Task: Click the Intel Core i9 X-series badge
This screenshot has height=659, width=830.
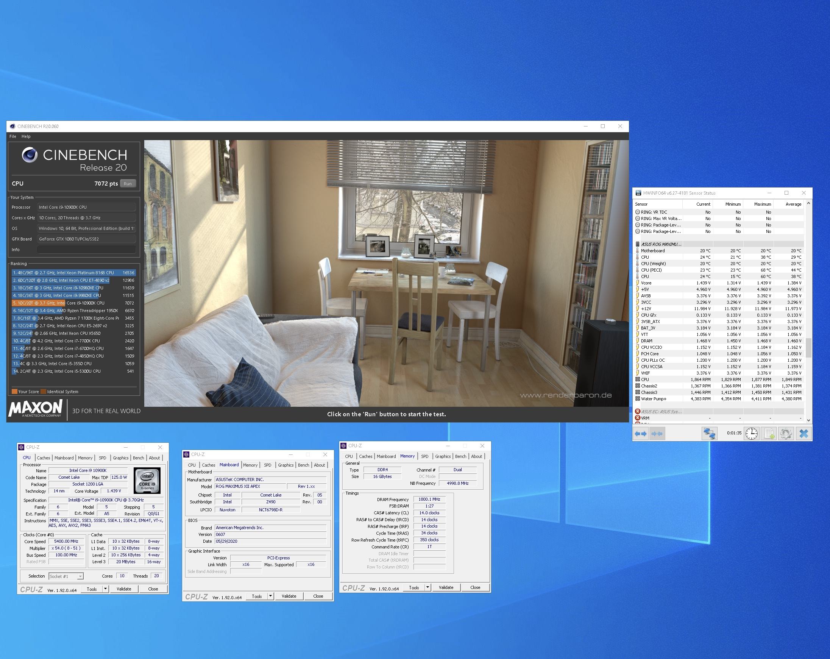Action: (x=147, y=480)
